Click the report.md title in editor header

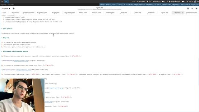pyautogui.click(x=99, y=8)
